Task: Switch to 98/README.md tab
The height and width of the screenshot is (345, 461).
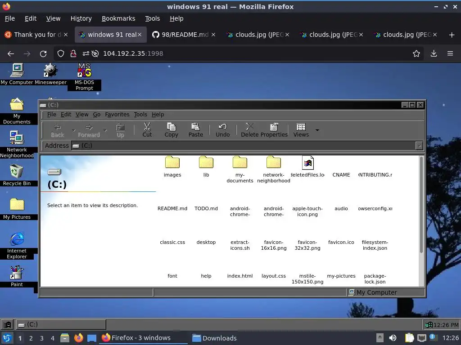Action: pos(184,35)
